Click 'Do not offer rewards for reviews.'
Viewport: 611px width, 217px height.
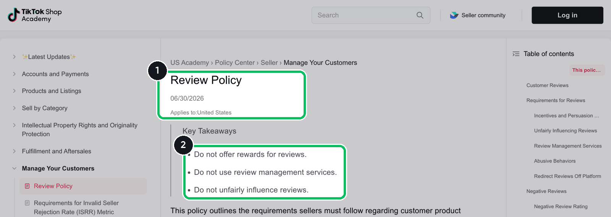[x=250, y=154]
